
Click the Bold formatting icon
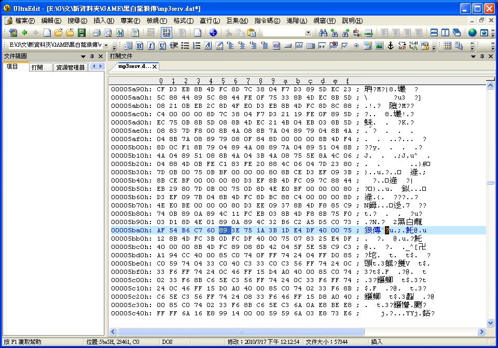140,46
